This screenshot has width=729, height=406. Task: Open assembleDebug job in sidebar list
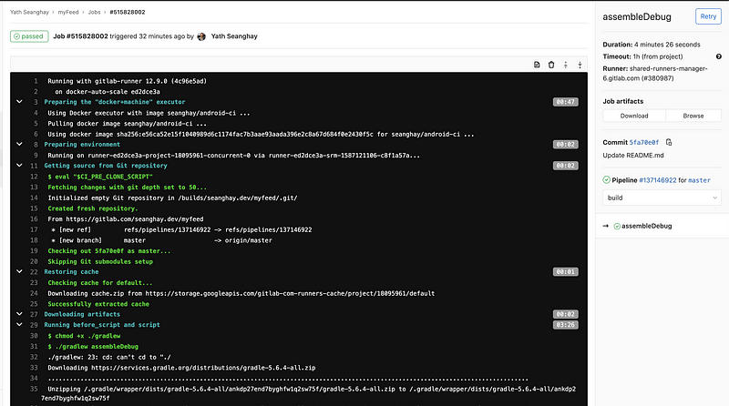[x=646, y=227]
